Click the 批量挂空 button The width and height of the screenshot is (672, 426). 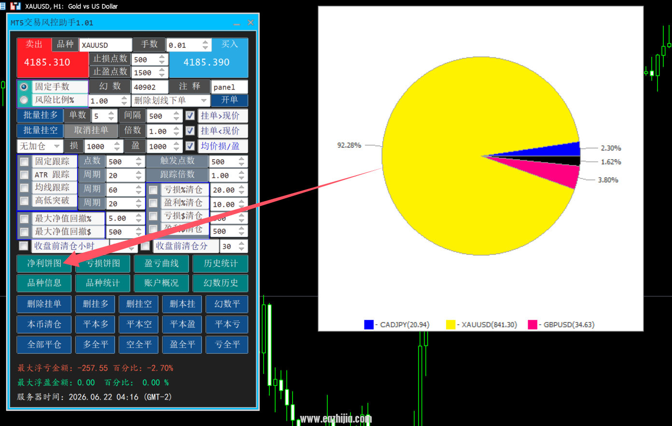tap(40, 130)
